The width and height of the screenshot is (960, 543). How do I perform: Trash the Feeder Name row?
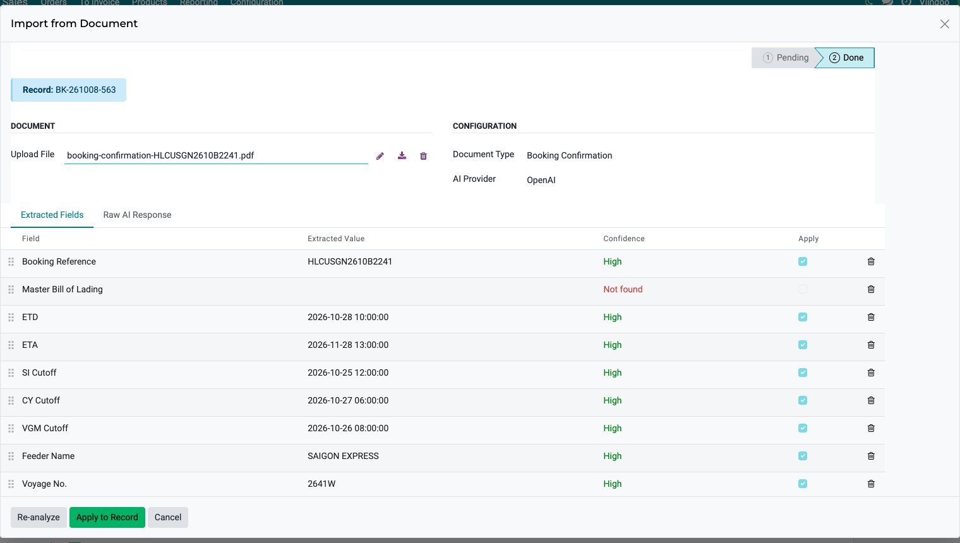(x=871, y=456)
